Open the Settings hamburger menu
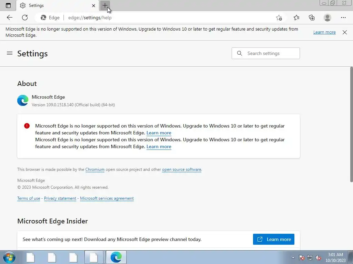Image resolution: width=353 pixels, height=264 pixels. coord(10,53)
